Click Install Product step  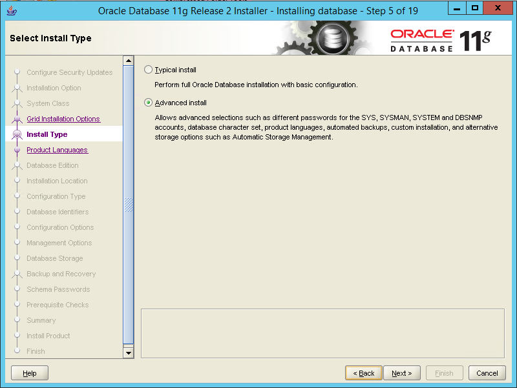(x=48, y=336)
